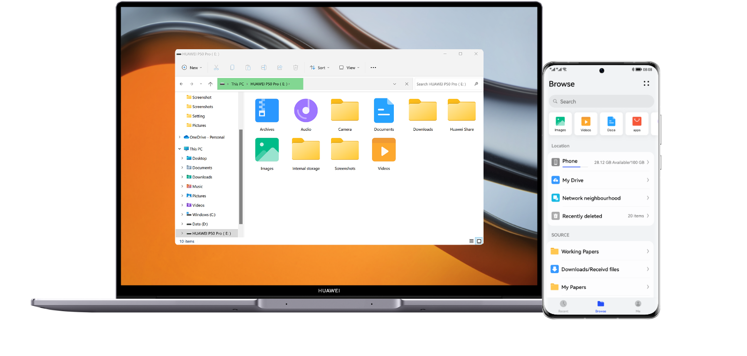This screenshot has width=747, height=356.
Task: Open the Videos play icon
Action: [384, 150]
